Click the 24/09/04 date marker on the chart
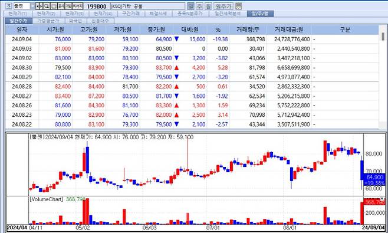Screen dimensions: 388x233 [374, 227]
